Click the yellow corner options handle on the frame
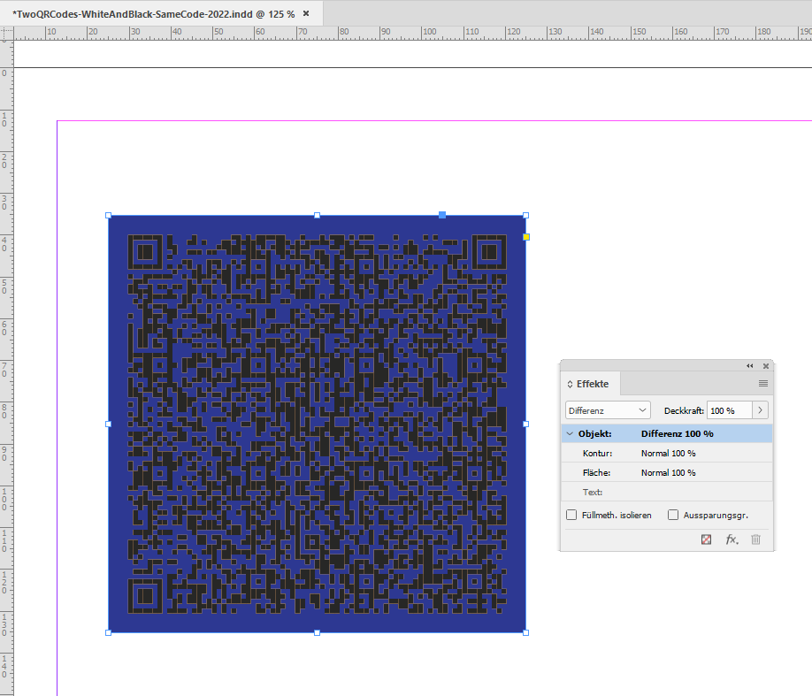Viewport: 812px width, 696px height. pos(525,237)
